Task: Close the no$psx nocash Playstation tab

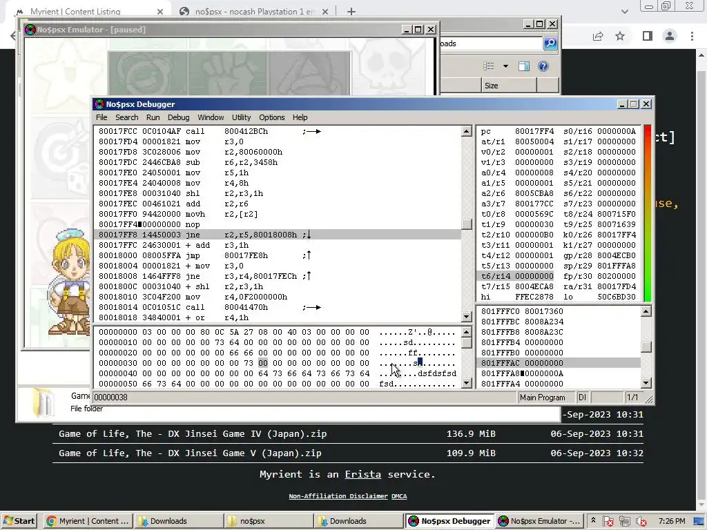Action: tap(325, 12)
